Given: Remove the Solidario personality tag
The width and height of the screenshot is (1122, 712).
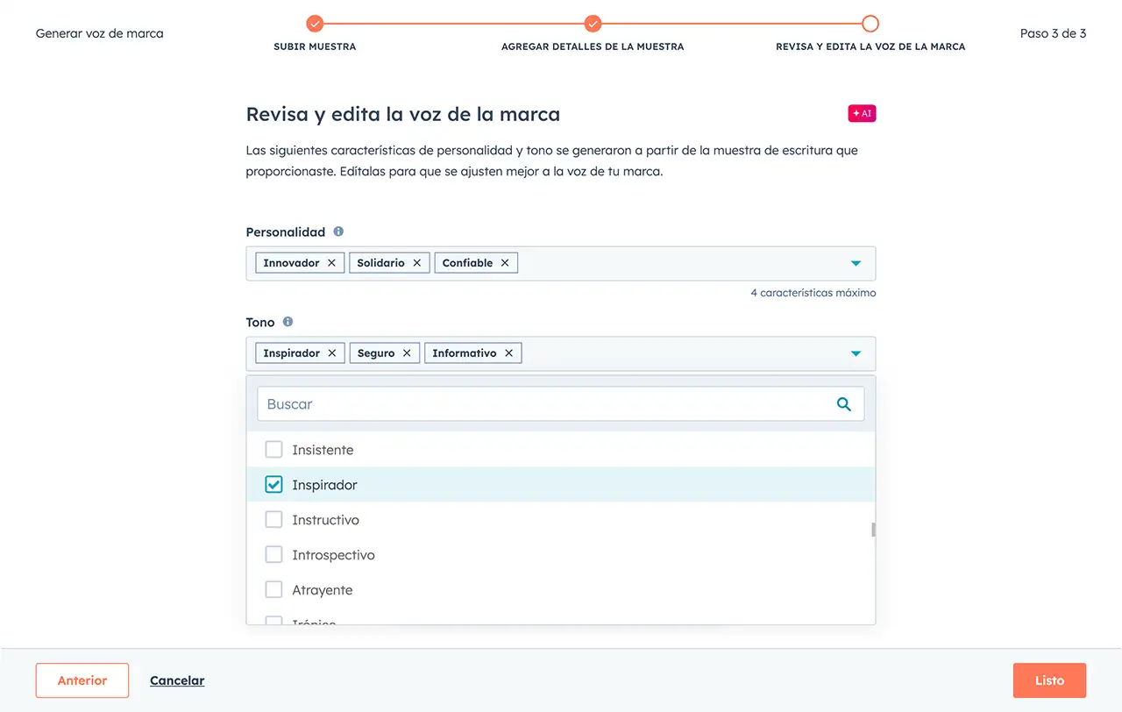Looking at the screenshot, I should pos(416,263).
